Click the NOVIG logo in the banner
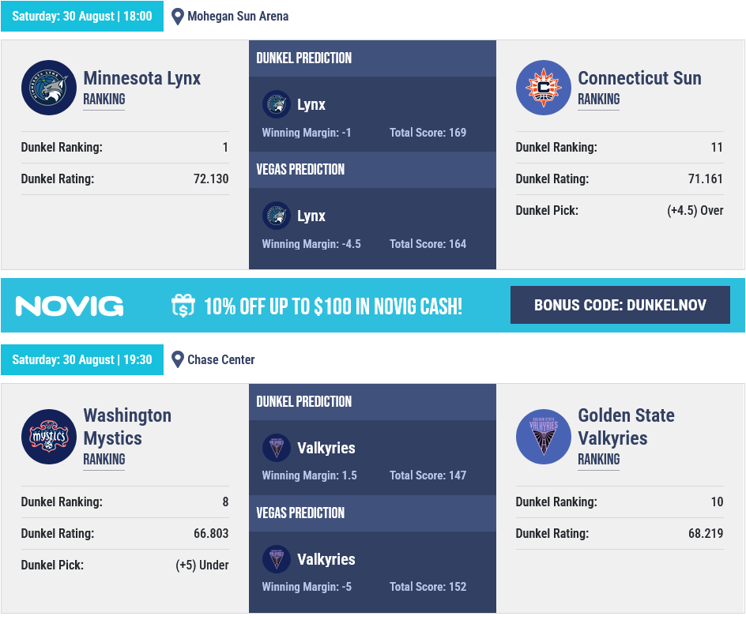Viewport: 746px width, 620px height. point(70,306)
